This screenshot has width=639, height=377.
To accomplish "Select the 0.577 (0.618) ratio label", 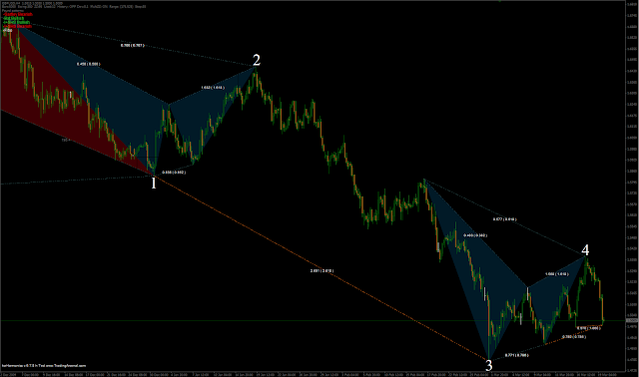I will (x=504, y=219).
